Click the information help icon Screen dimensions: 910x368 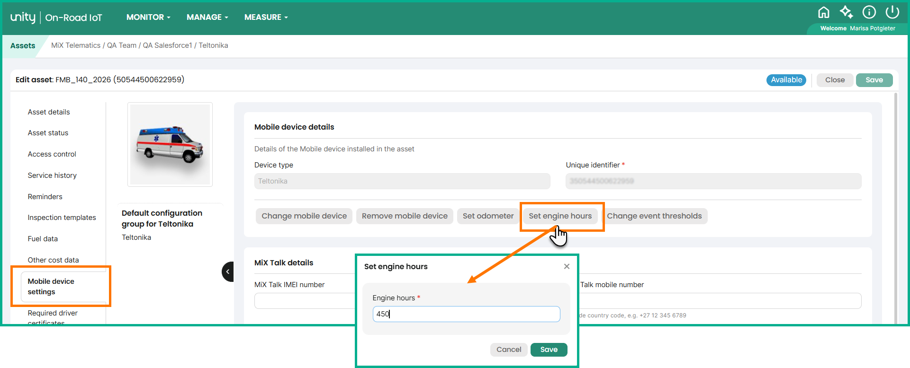point(869,12)
